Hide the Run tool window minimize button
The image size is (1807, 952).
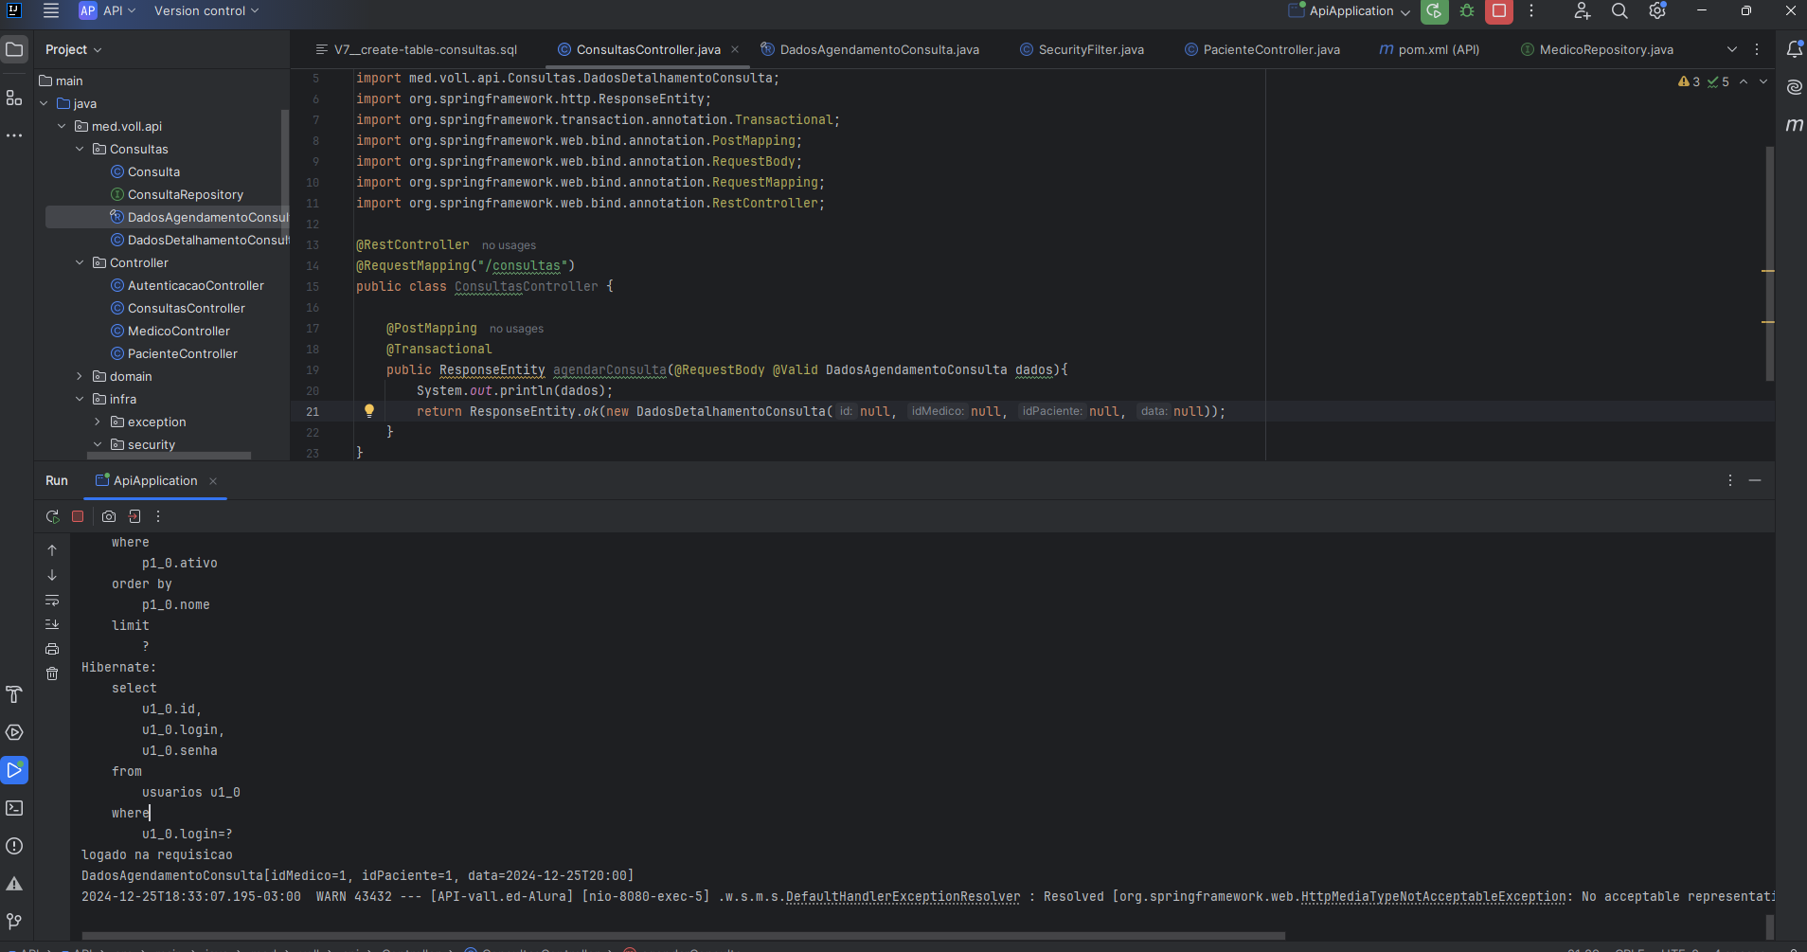(x=1755, y=480)
